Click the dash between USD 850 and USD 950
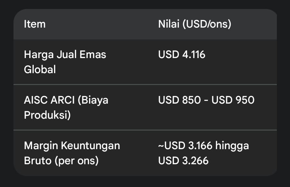 pos(207,100)
